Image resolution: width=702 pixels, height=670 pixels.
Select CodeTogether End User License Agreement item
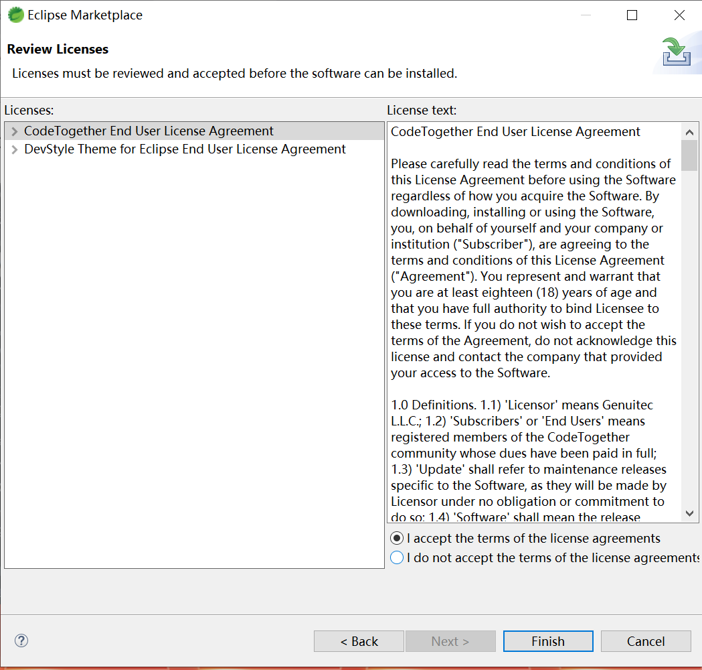tap(149, 131)
